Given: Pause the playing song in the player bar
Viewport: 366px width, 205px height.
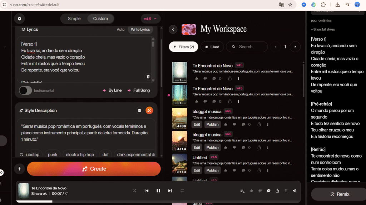Looking at the screenshot, I should click(158, 191).
